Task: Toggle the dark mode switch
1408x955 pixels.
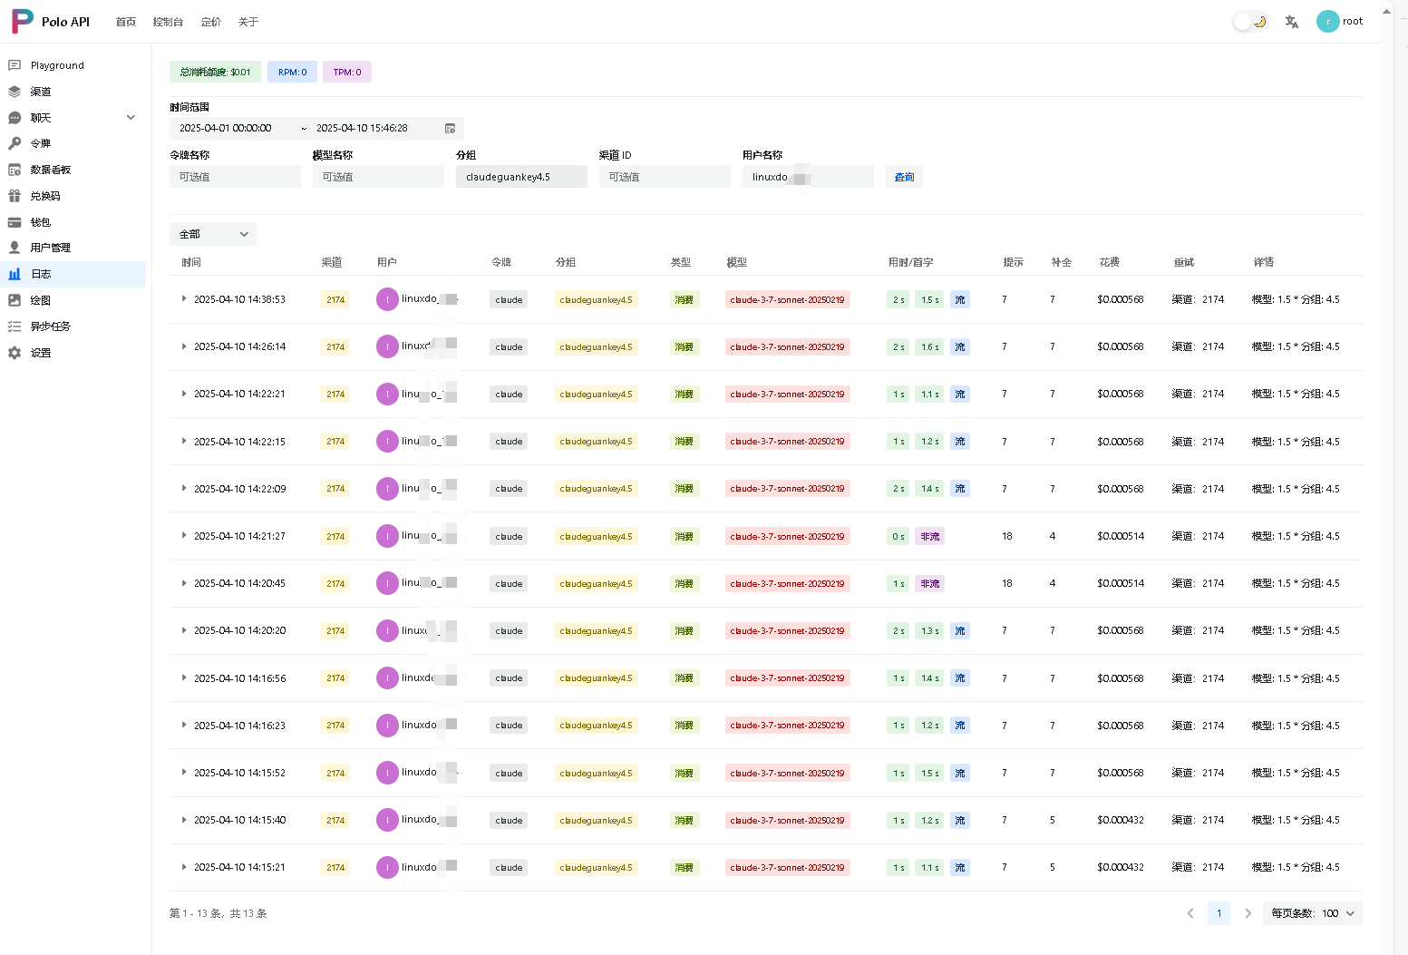Action: [x=1250, y=22]
